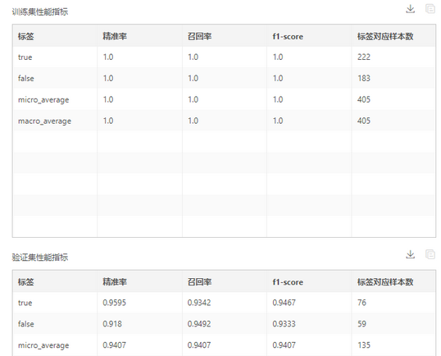Click sample count 135

click(364, 345)
